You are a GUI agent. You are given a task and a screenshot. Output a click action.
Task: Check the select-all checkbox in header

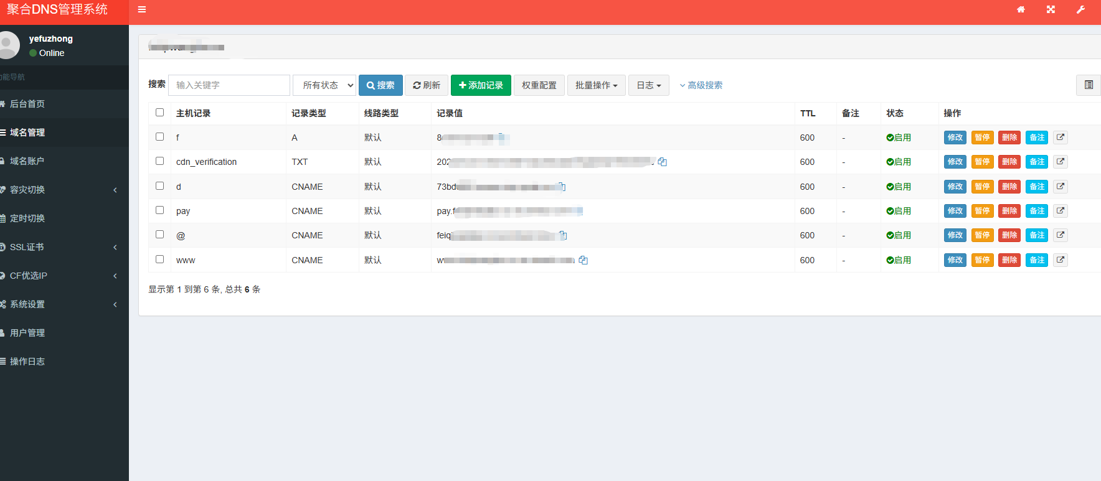click(160, 113)
